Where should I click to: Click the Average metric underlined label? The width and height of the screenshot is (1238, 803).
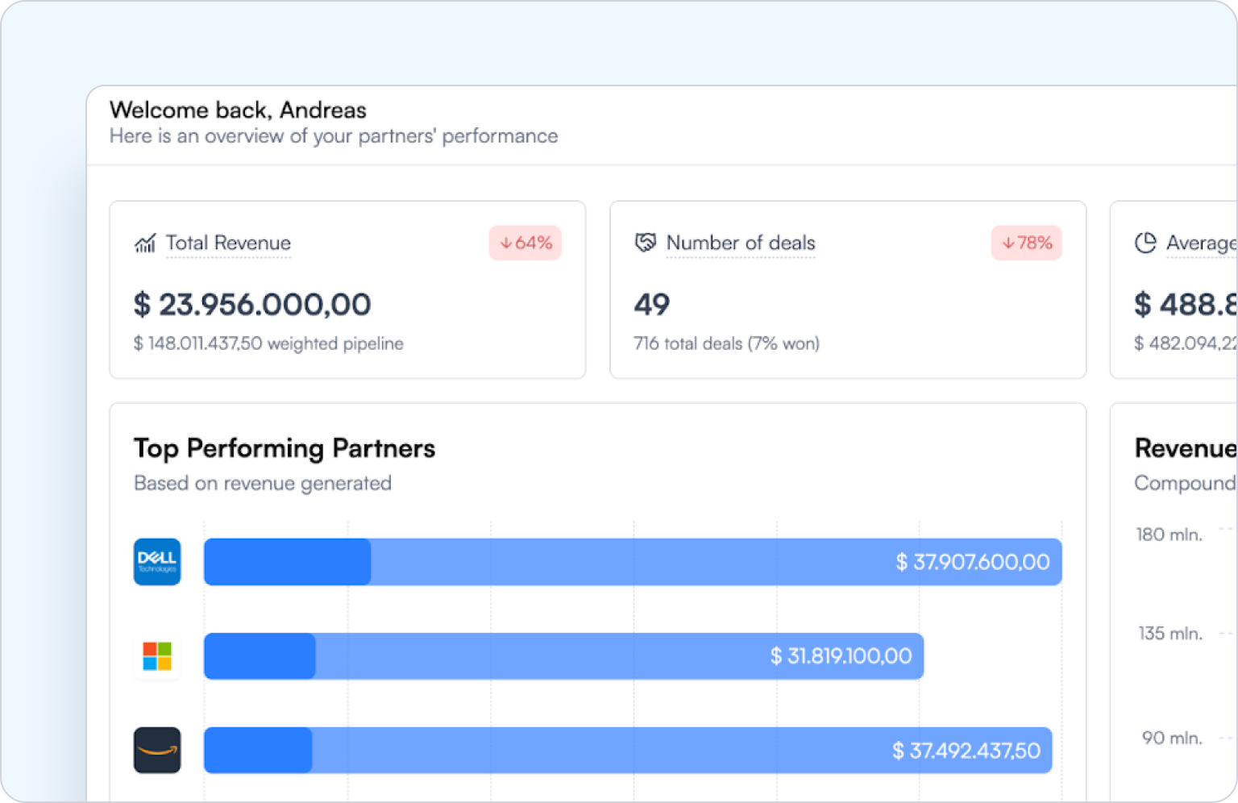[x=1201, y=243]
